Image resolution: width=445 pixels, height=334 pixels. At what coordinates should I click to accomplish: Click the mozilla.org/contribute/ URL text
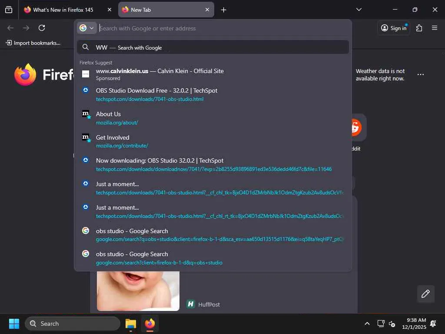122,146
